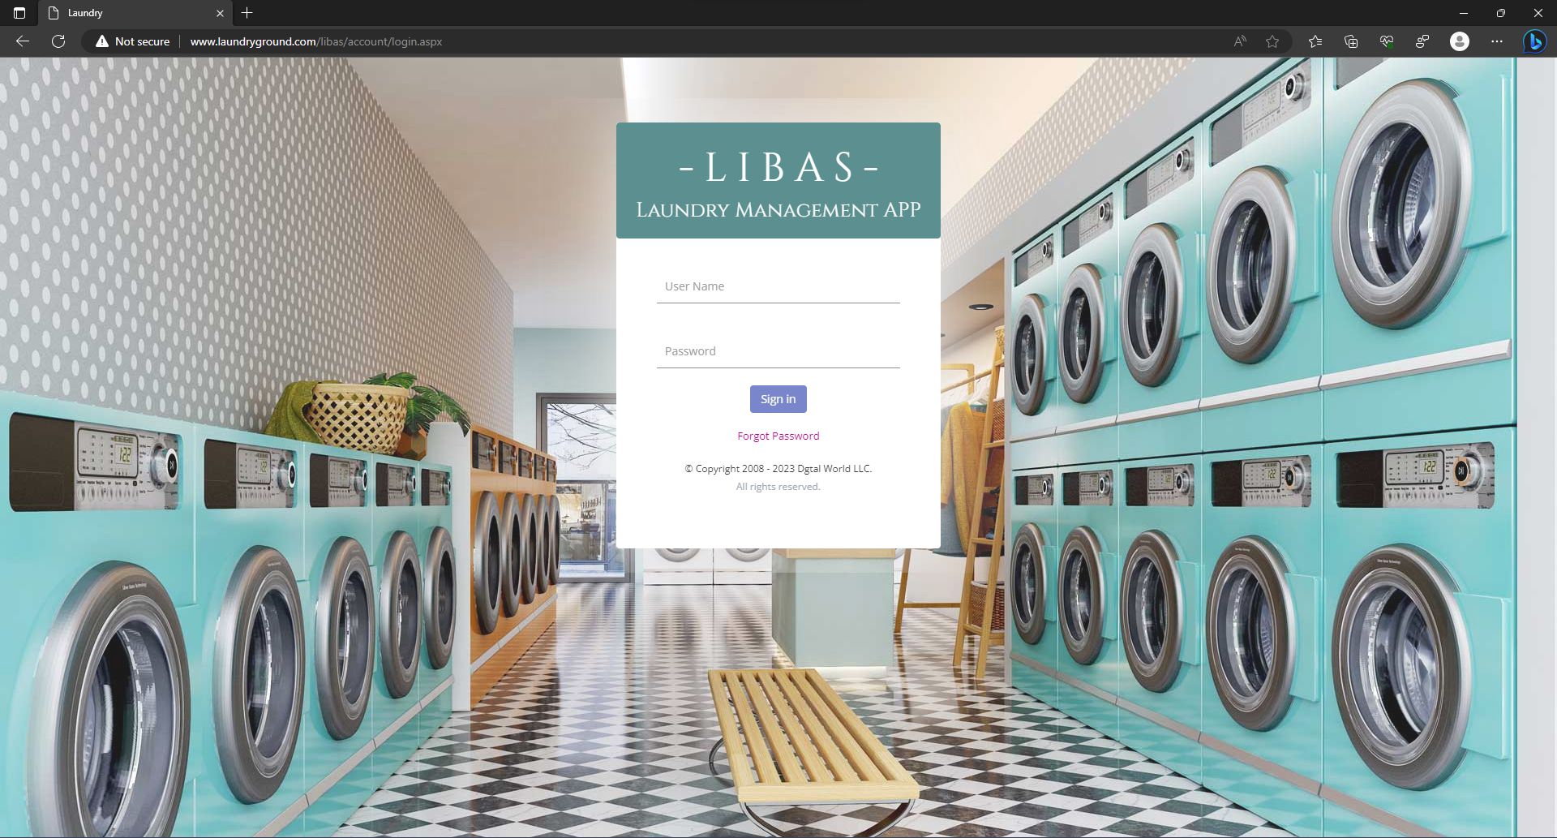Click the address bar URL
This screenshot has width=1557, height=838.
click(316, 41)
